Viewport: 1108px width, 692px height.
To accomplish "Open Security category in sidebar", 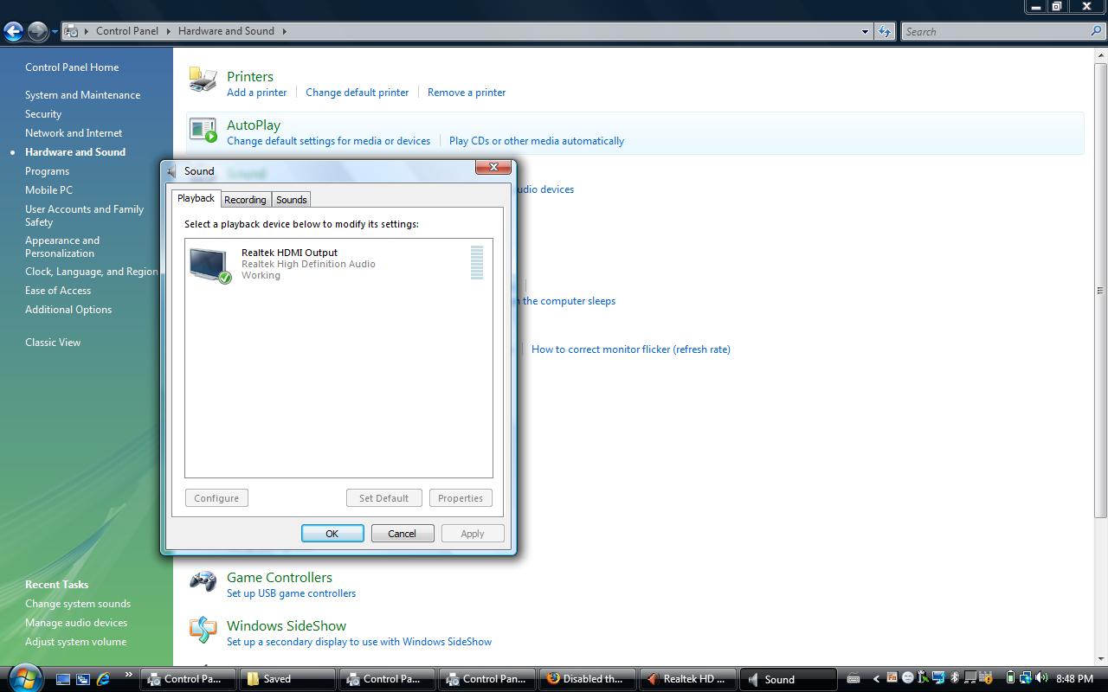I will [x=43, y=114].
